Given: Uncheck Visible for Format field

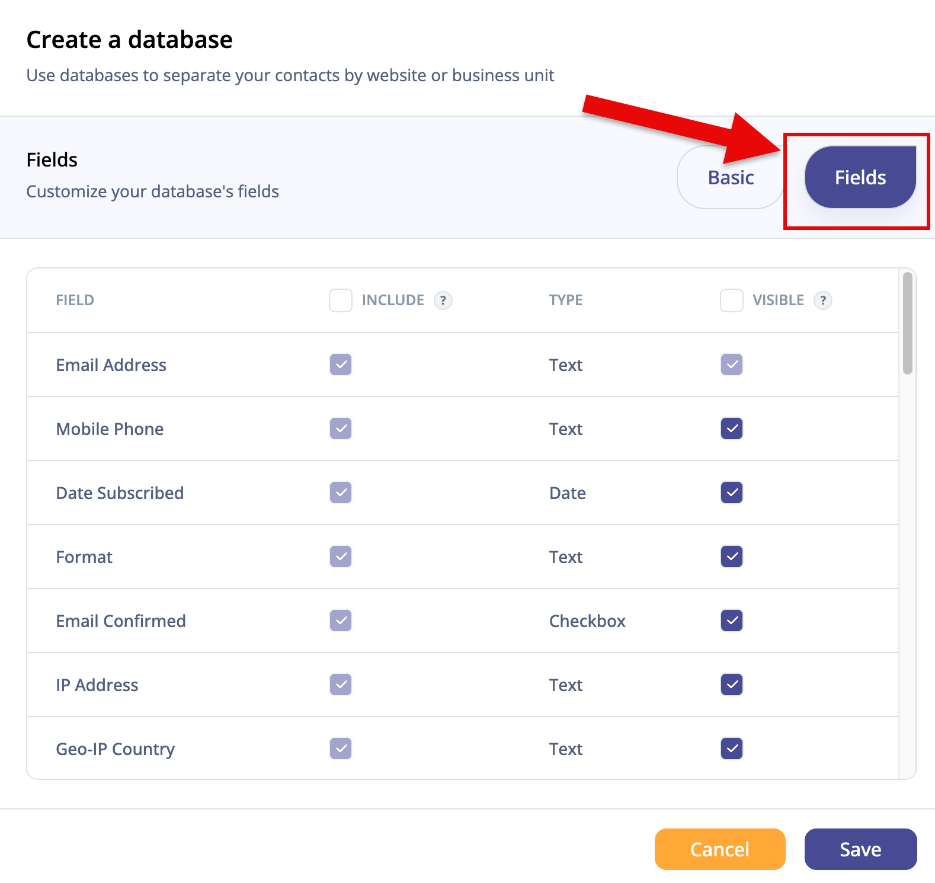Looking at the screenshot, I should tap(732, 556).
